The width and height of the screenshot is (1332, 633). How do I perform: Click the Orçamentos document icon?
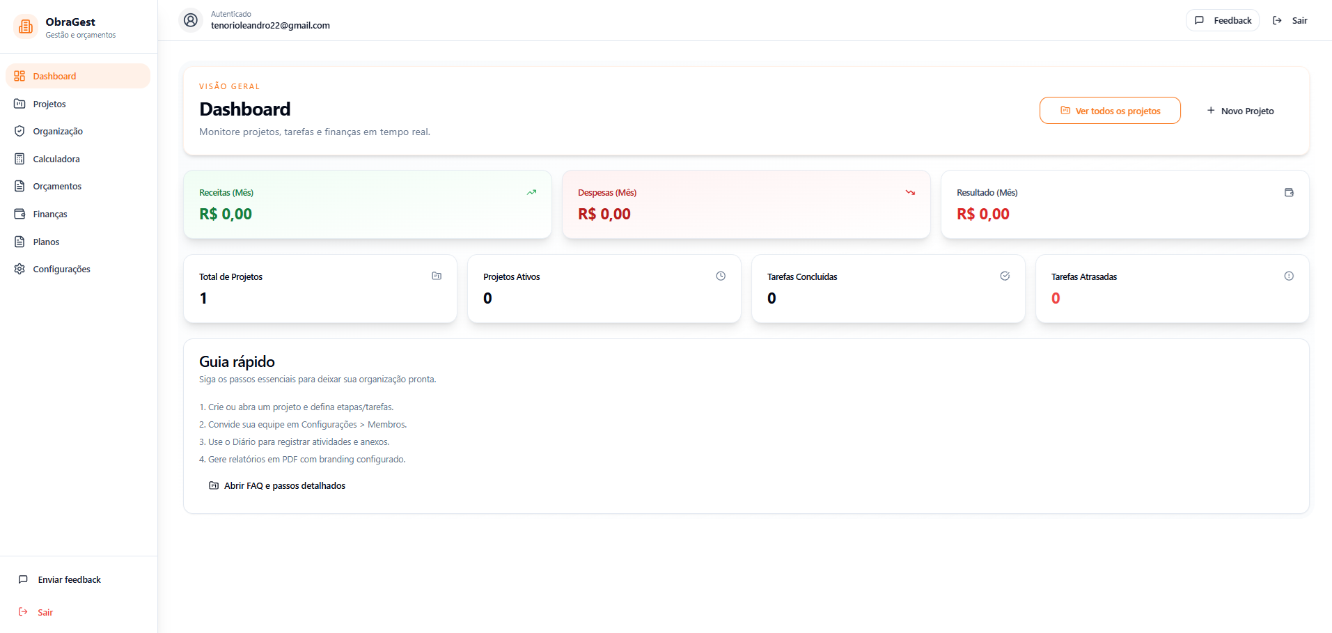pos(19,186)
